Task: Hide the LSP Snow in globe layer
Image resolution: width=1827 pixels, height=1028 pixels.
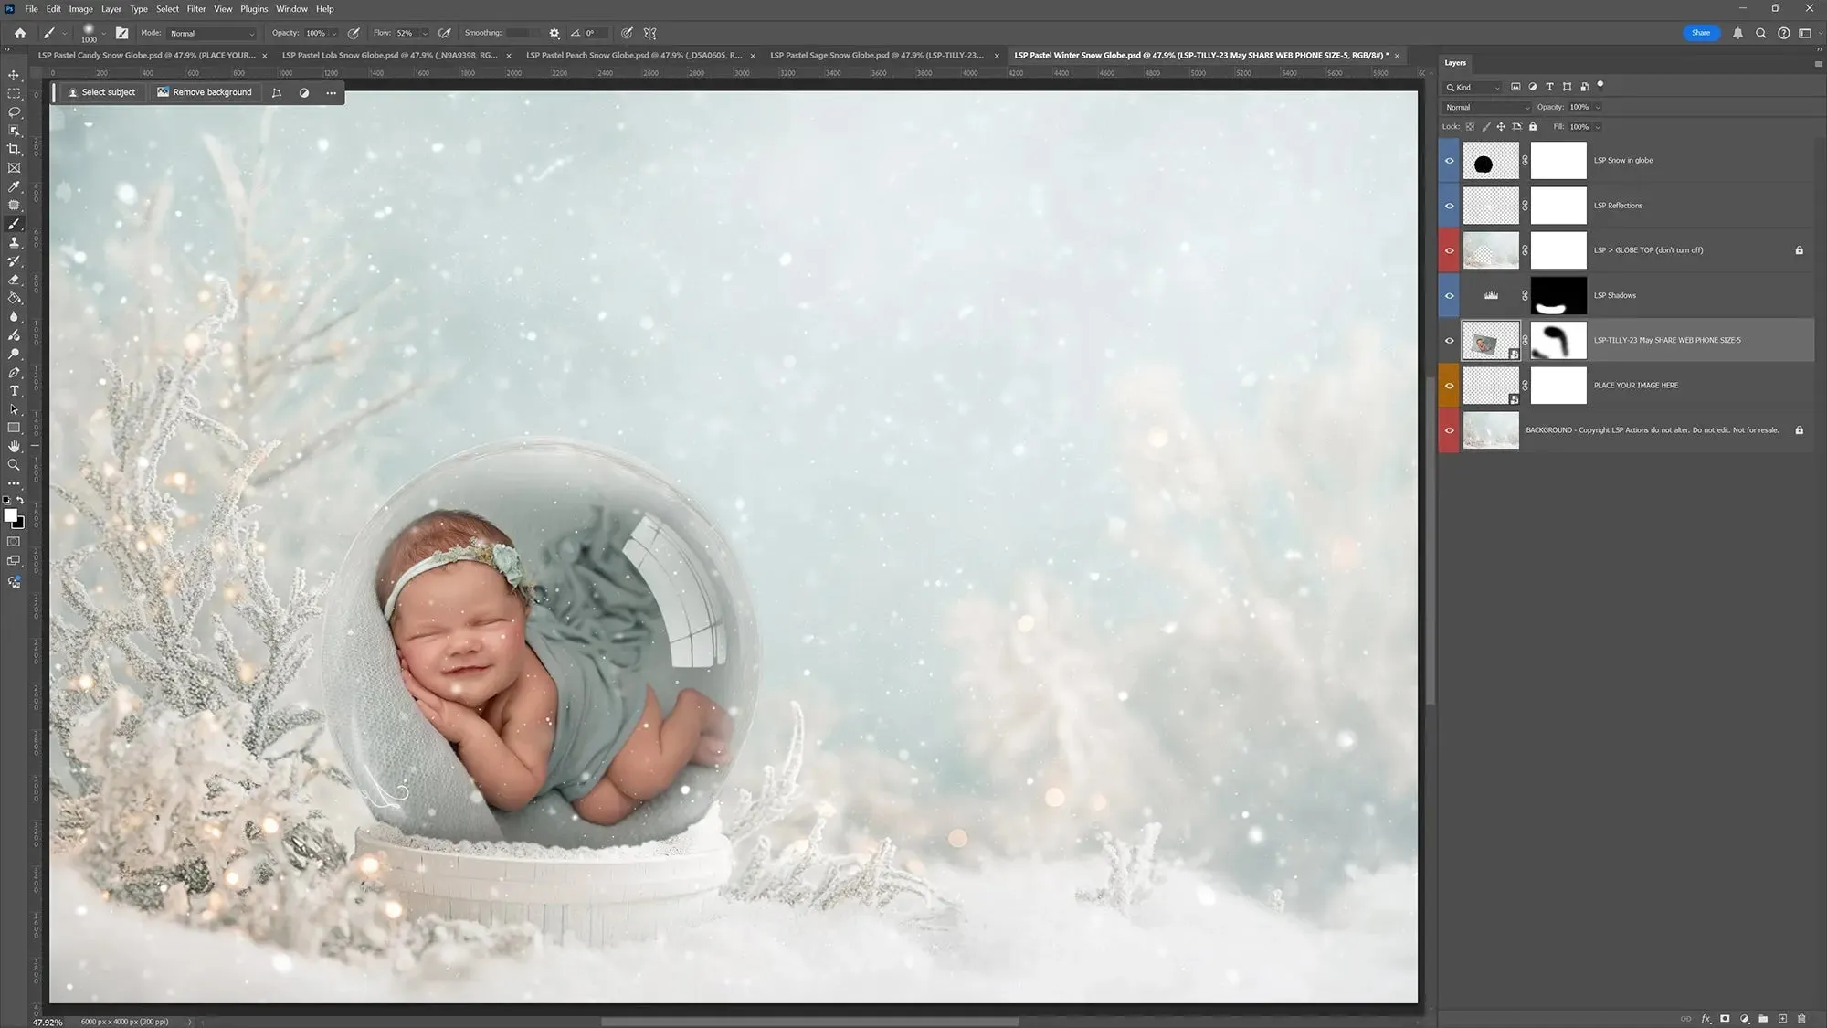Action: pos(1449,161)
